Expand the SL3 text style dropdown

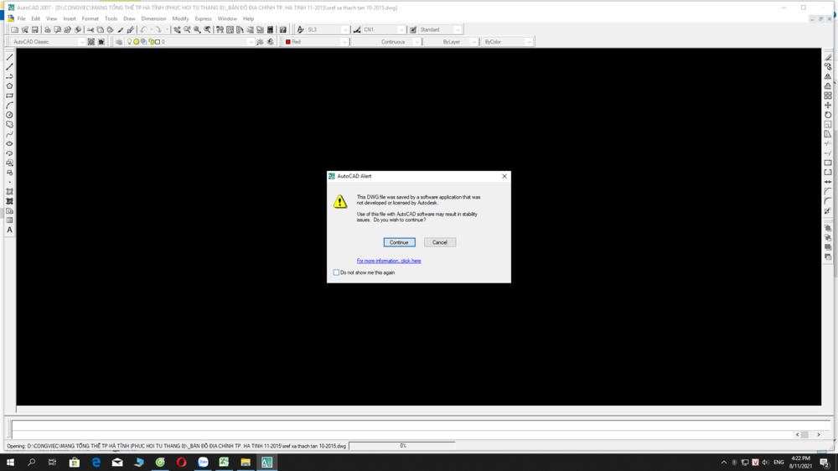pos(344,30)
